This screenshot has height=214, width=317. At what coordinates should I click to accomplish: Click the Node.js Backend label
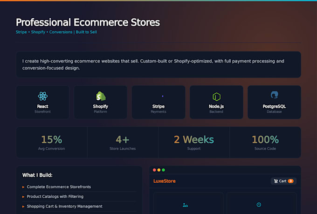[x=216, y=109]
